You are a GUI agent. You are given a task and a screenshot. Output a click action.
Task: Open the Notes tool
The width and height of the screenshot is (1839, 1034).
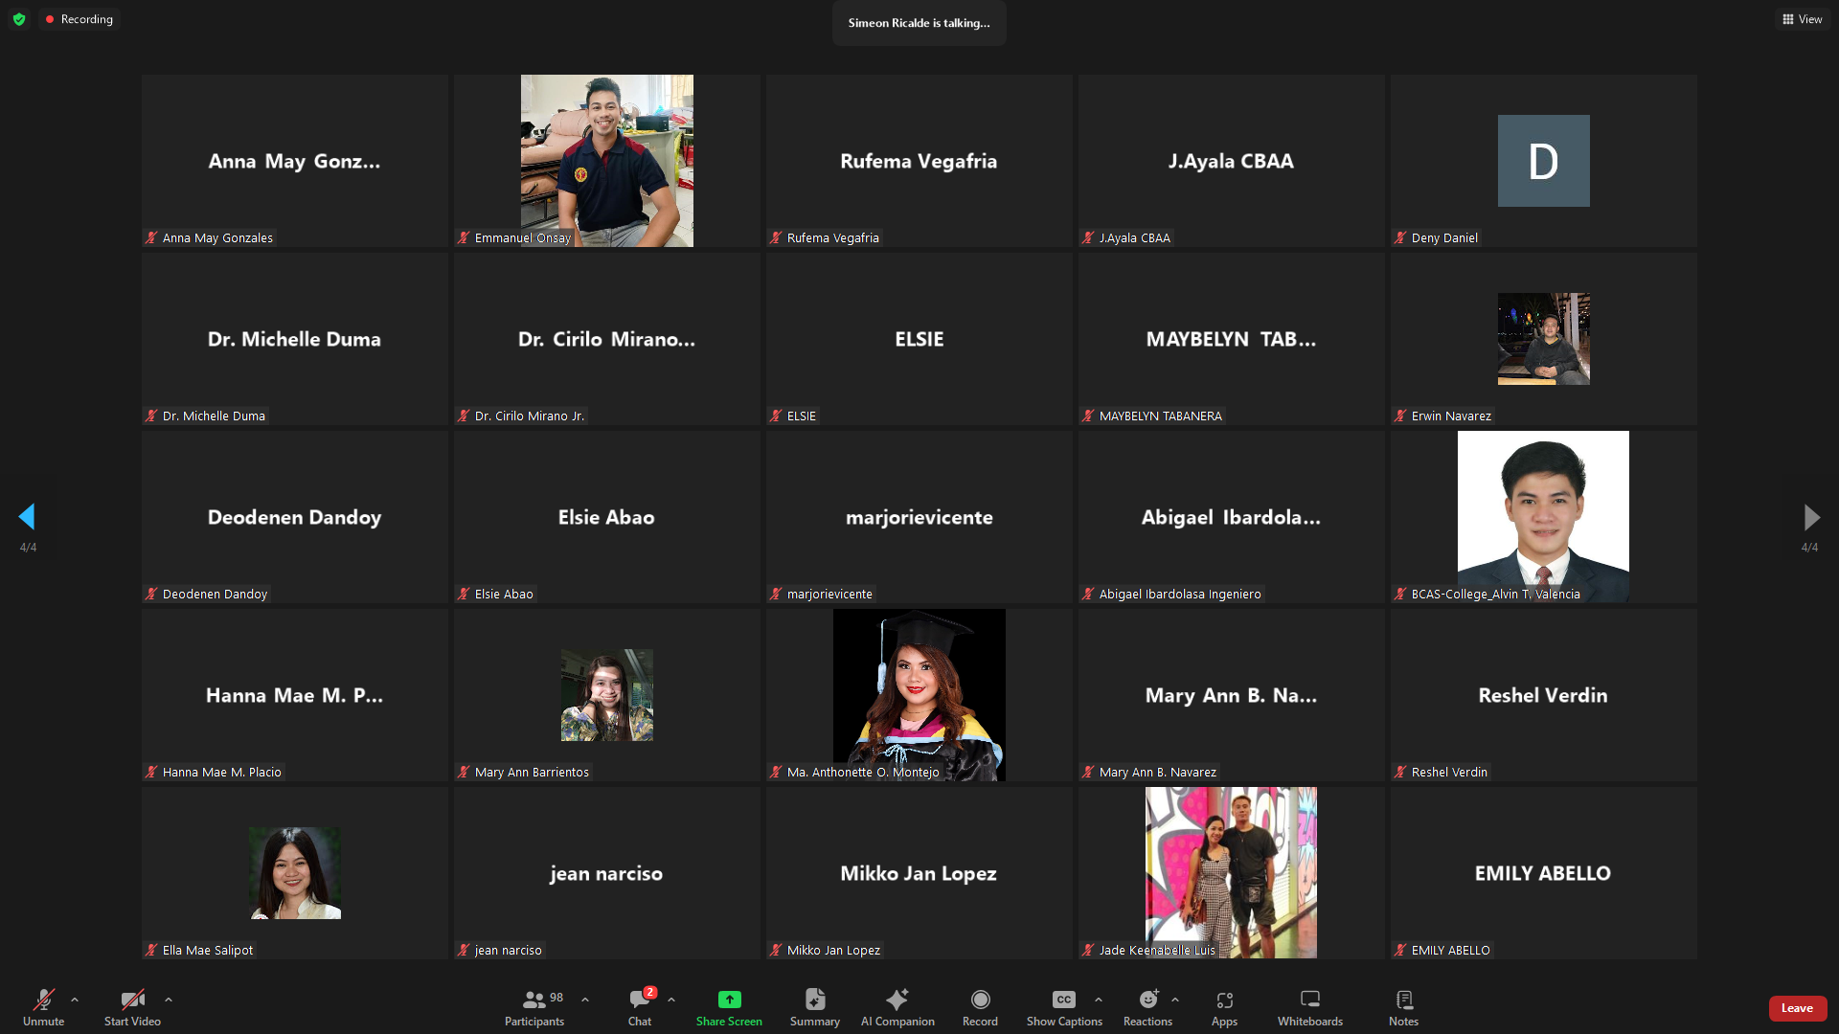[x=1403, y=1000]
